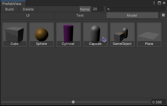Image resolution: width=167 pixels, height=106 pixels.
Task: Click the Delete button
Action: pos(28,9)
